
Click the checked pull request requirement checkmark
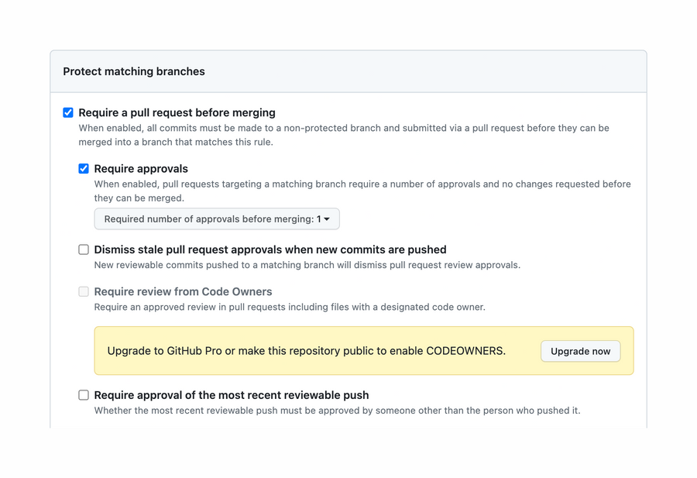pos(68,113)
